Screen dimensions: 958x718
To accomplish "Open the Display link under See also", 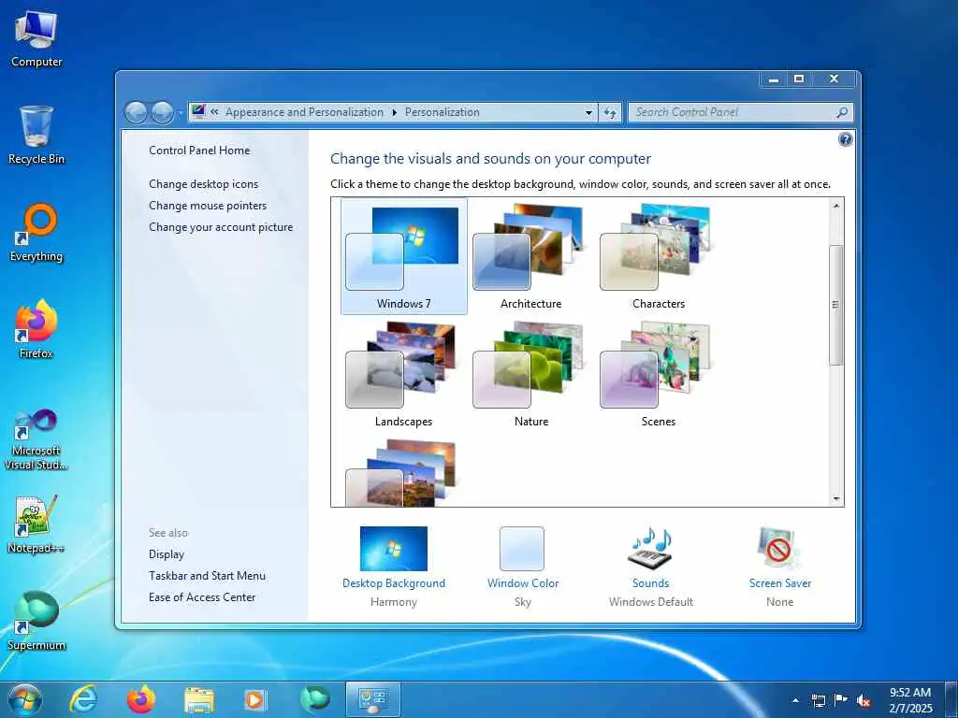I will 167,554.
